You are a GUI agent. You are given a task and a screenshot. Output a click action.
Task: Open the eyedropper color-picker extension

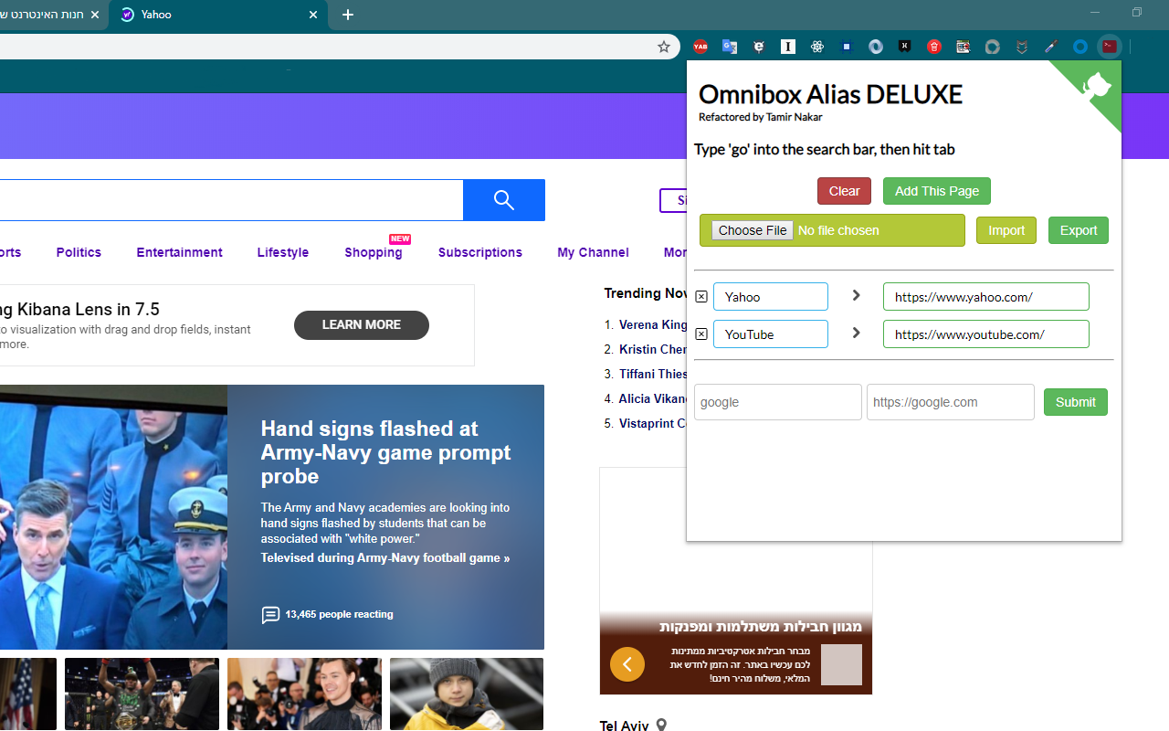(x=1050, y=46)
